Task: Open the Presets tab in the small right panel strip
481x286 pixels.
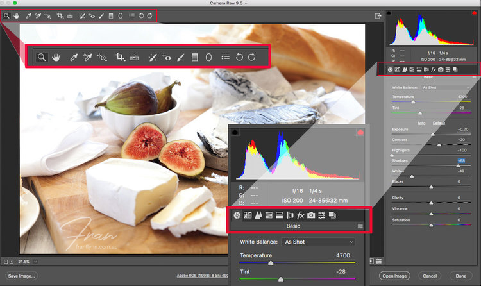Action: pyautogui.click(x=448, y=70)
